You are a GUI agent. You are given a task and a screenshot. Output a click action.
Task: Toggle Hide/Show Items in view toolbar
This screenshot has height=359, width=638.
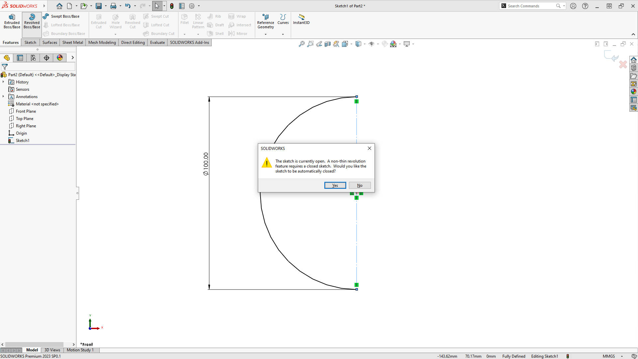(372, 44)
